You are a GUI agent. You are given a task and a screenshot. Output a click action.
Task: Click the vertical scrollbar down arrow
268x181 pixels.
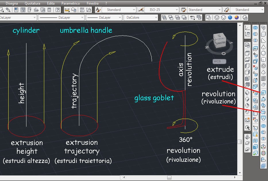pos(240,173)
